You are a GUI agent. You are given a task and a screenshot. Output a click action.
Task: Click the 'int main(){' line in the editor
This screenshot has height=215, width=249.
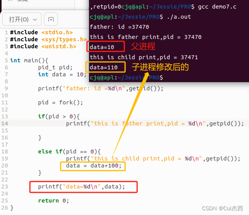coord(29,60)
